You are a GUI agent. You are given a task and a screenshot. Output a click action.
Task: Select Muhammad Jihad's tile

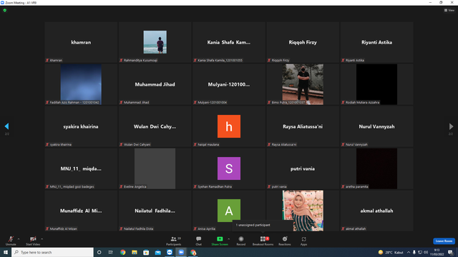coord(155,84)
